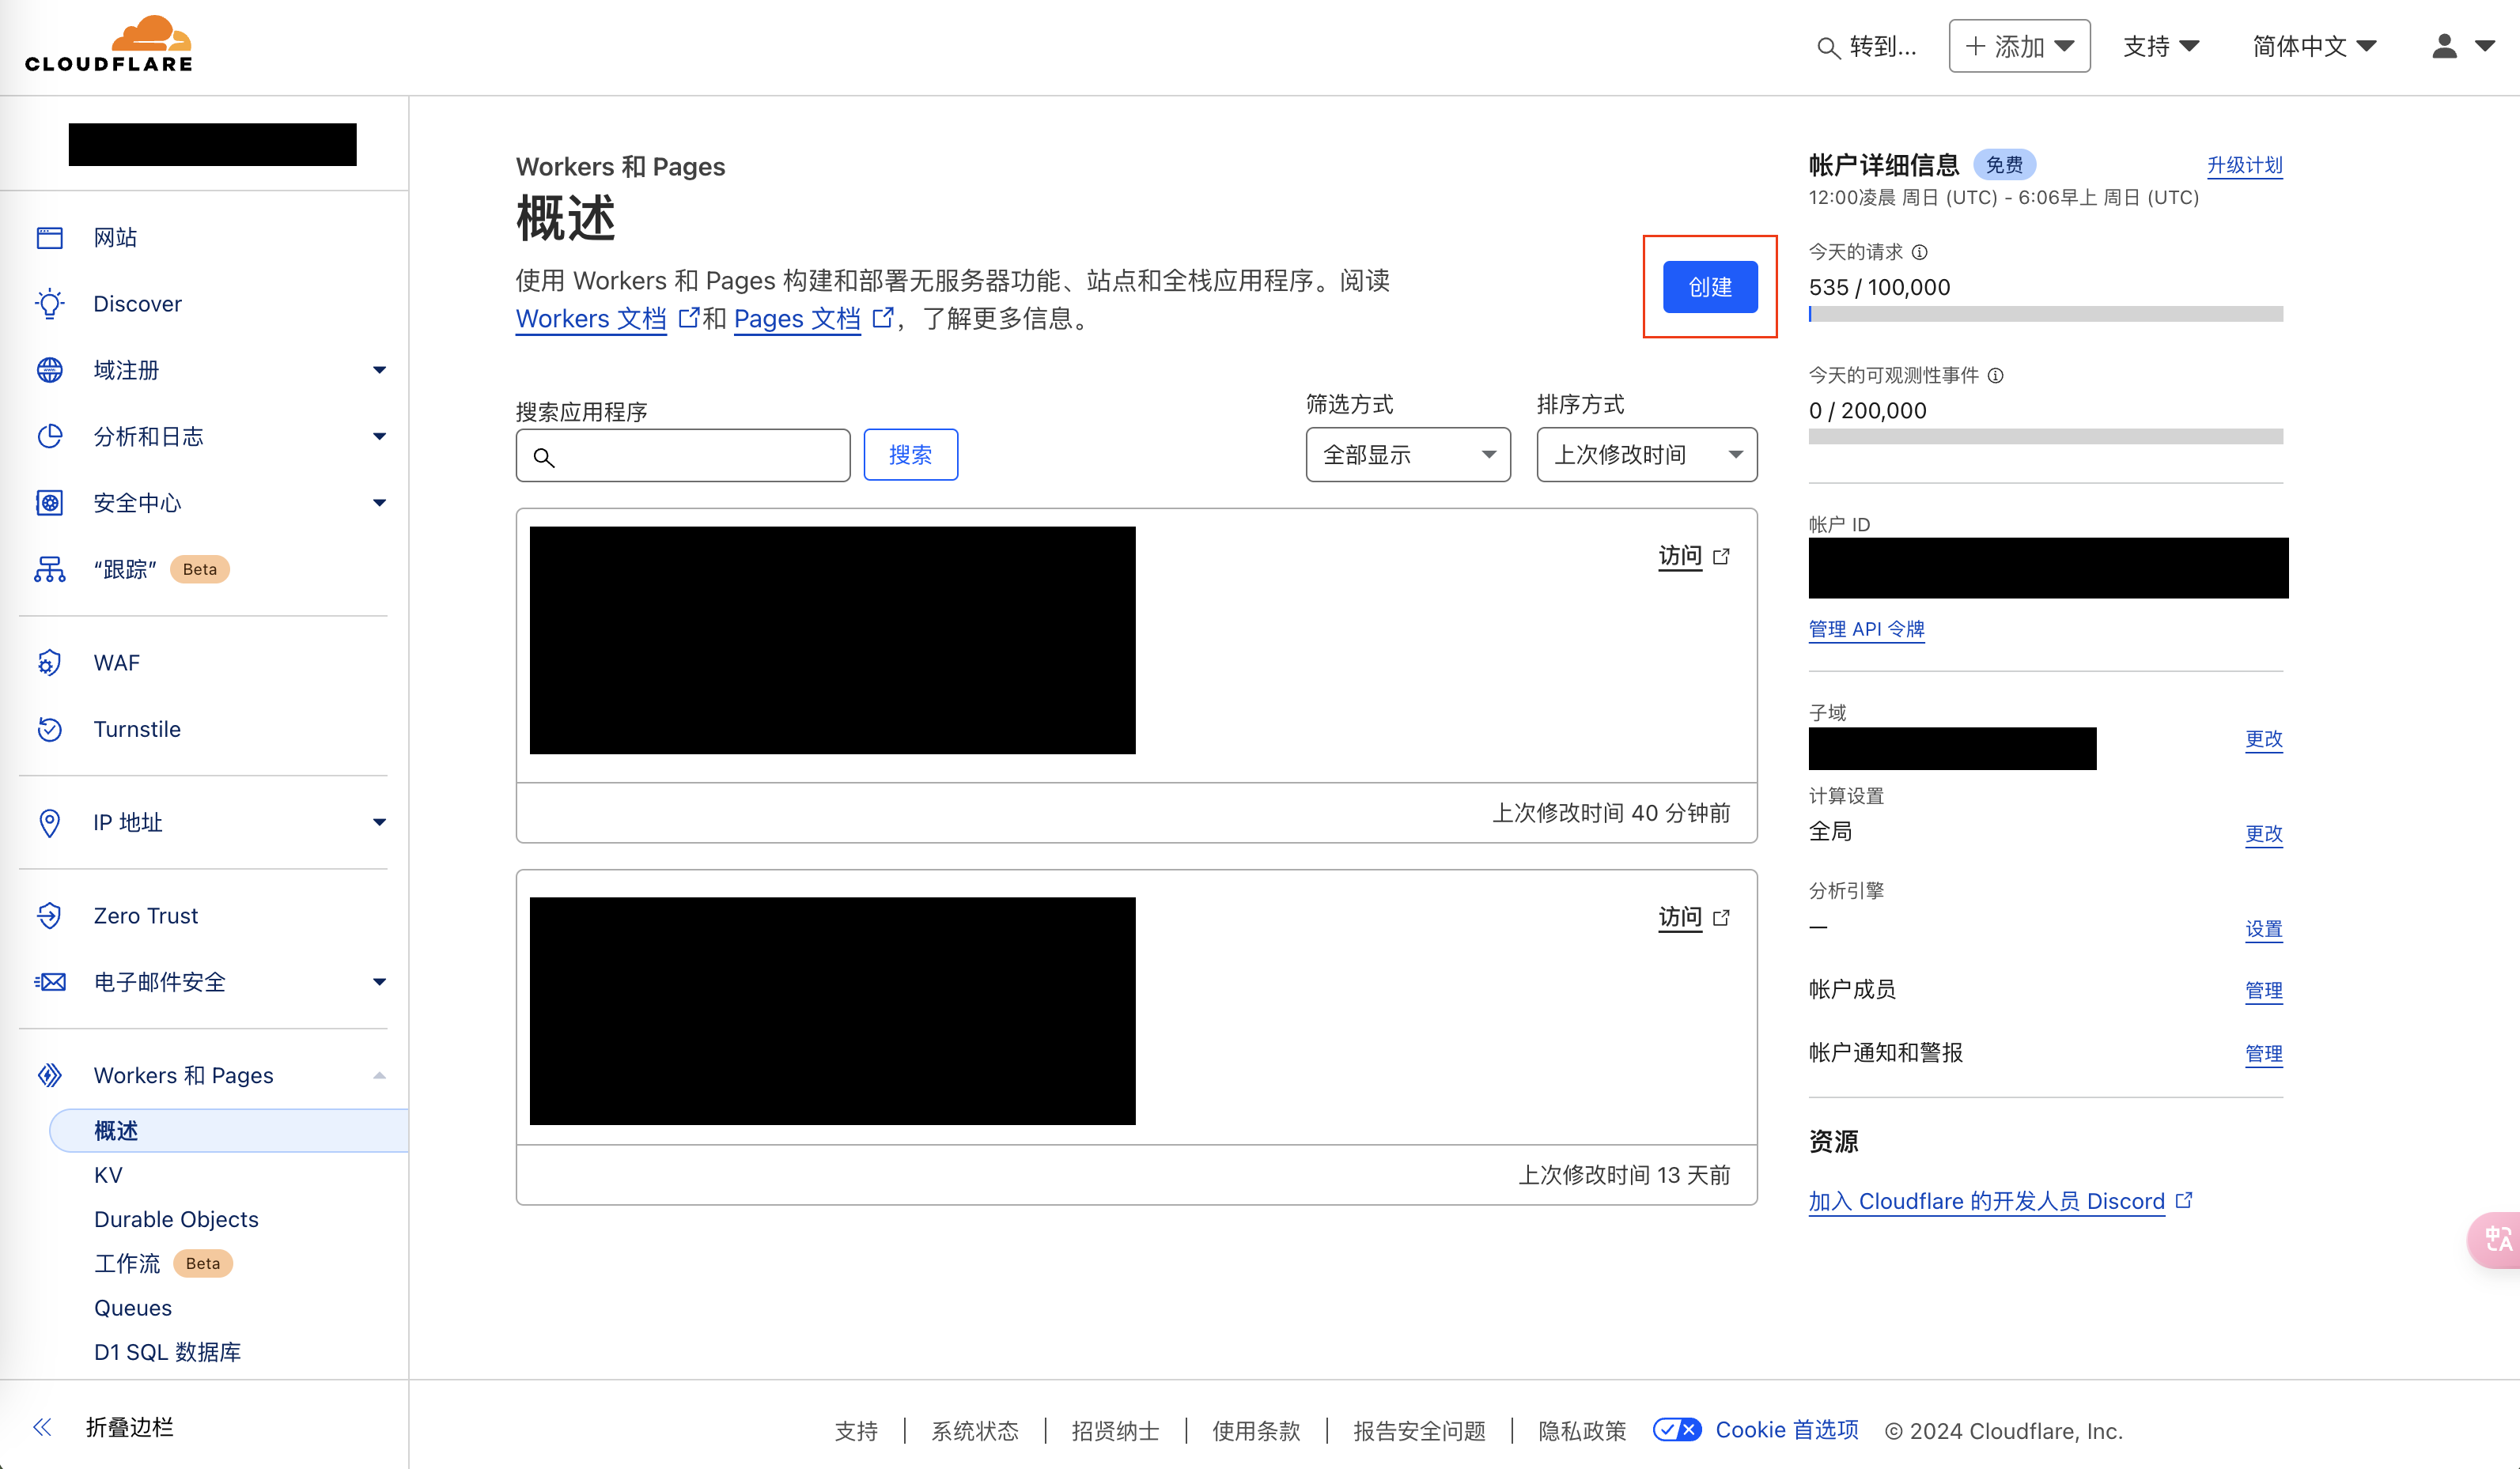Click the blue 创建 button
Viewport: 2520px width, 1469px height.
click(1709, 287)
